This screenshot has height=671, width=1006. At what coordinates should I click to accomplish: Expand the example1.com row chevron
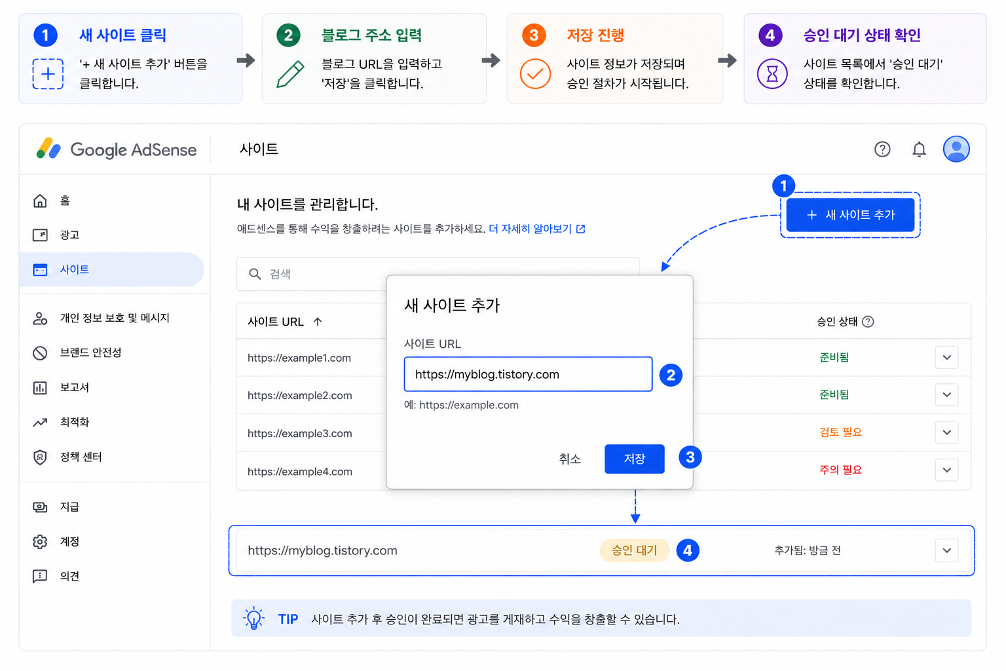tap(946, 357)
